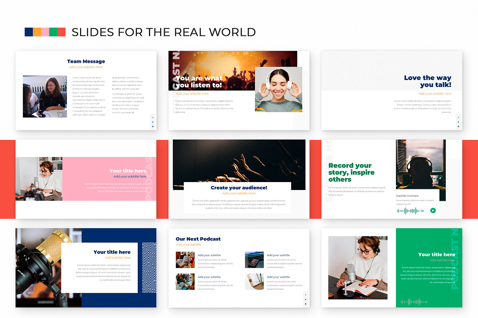Click 'Your title here' on green slide
This screenshot has width=478, height=318.
click(437, 254)
